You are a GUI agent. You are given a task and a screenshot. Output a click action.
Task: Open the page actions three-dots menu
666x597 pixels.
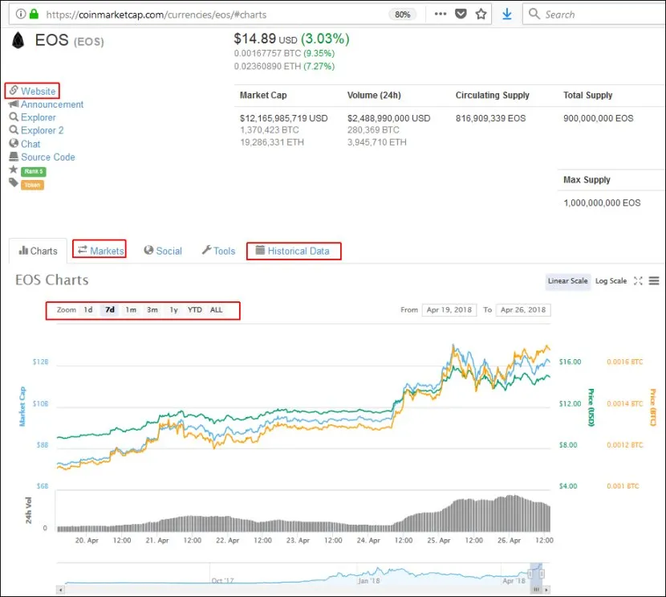coord(441,14)
